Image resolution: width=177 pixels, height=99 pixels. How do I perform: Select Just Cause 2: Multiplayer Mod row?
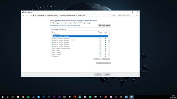[x=80, y=48]
